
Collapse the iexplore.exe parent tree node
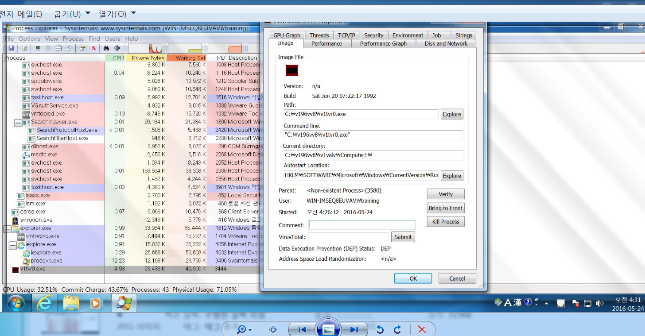[x=12, y=245]
